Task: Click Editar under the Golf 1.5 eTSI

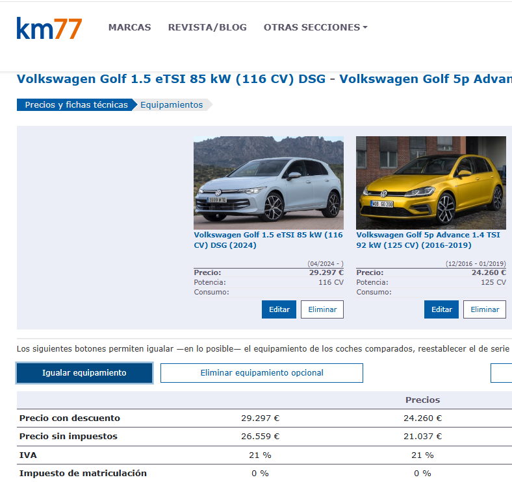Action: tap(279, 309)
